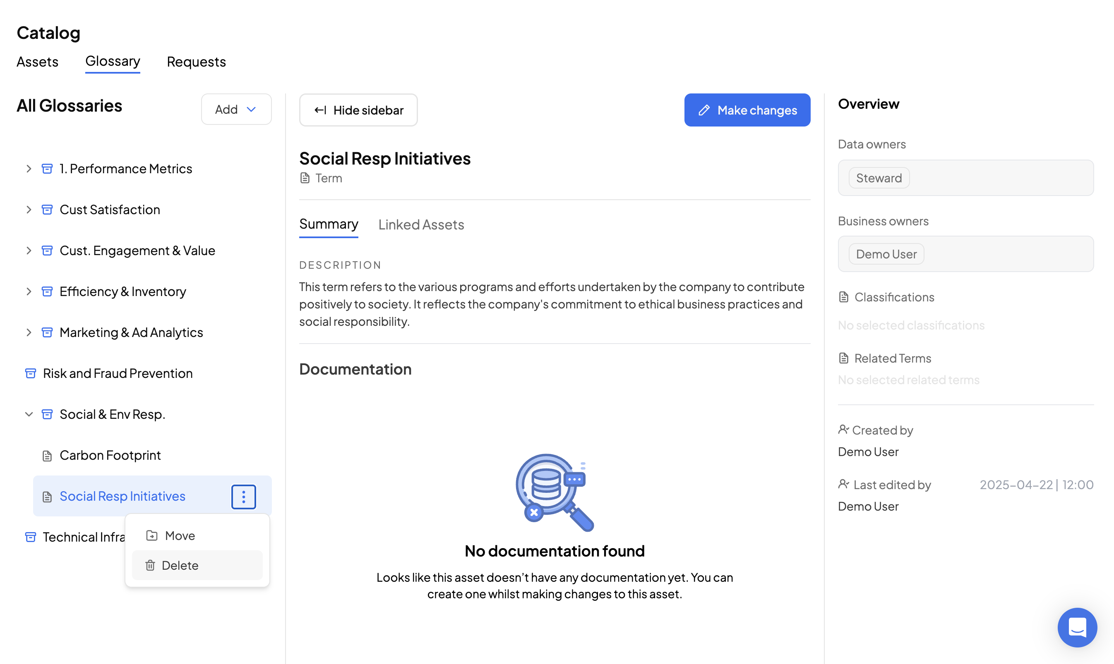The width and height of the screenshot is (1114, 664).
Task: Go to the Requests tab
Action: (x=196, y=62)
